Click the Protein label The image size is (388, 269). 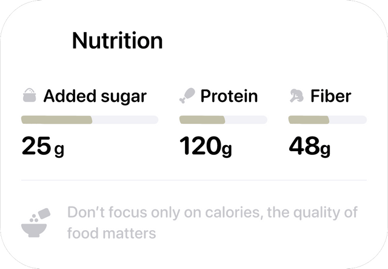pos(229,96)
